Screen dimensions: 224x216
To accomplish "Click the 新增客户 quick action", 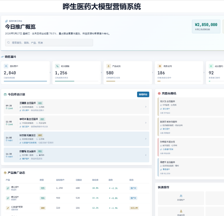I will point(181,198).
